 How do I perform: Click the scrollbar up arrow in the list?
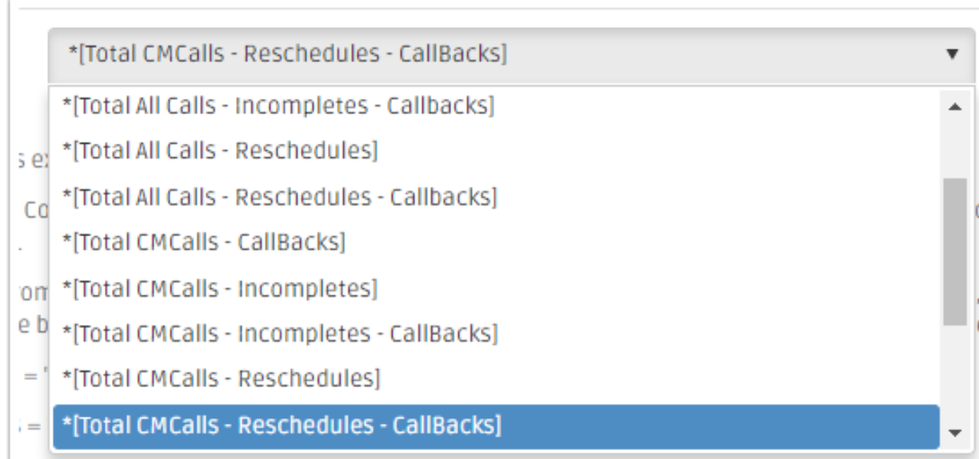coord(954,107)
